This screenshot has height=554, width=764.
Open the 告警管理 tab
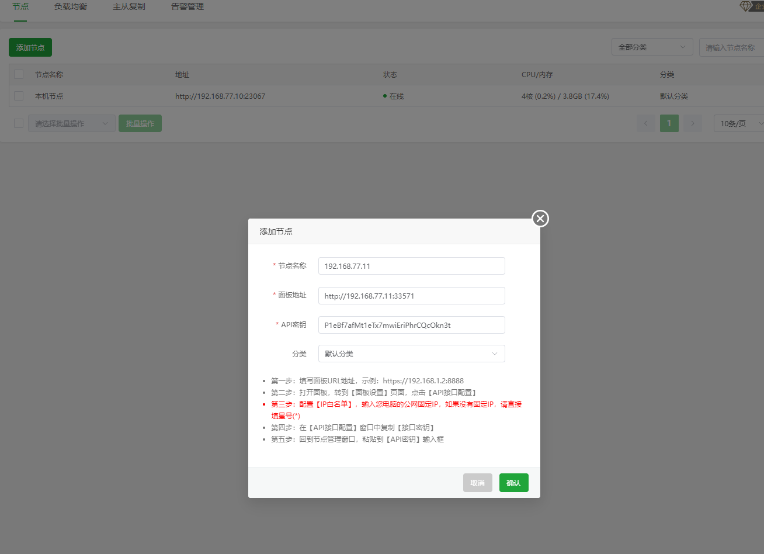187,7
